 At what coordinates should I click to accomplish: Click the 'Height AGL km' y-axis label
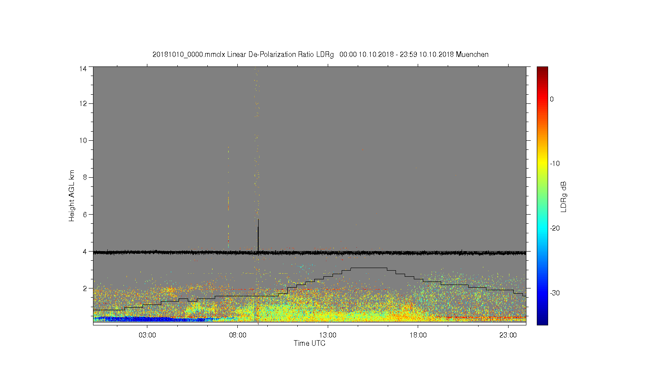pyautogui.click(x=72, y=196)
